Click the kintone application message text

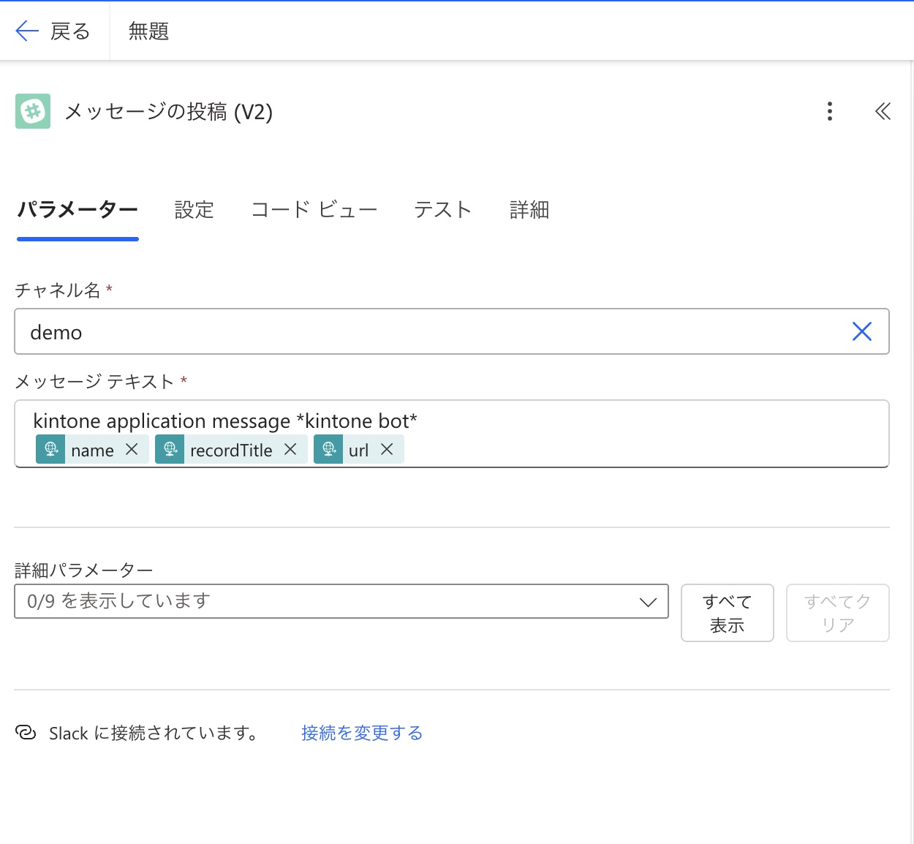[x=225, y=421]
